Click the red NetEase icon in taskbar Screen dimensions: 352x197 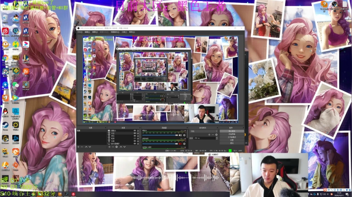73,194
